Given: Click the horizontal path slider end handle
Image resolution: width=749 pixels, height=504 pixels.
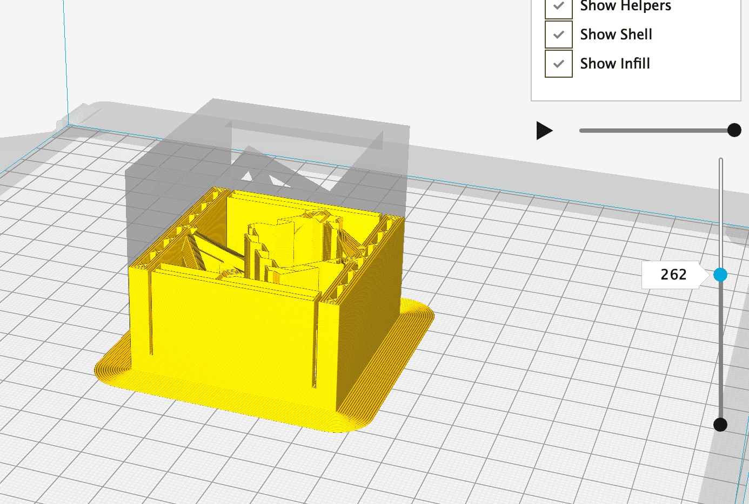Looking at the screenshot, I should tap(734, 130).
